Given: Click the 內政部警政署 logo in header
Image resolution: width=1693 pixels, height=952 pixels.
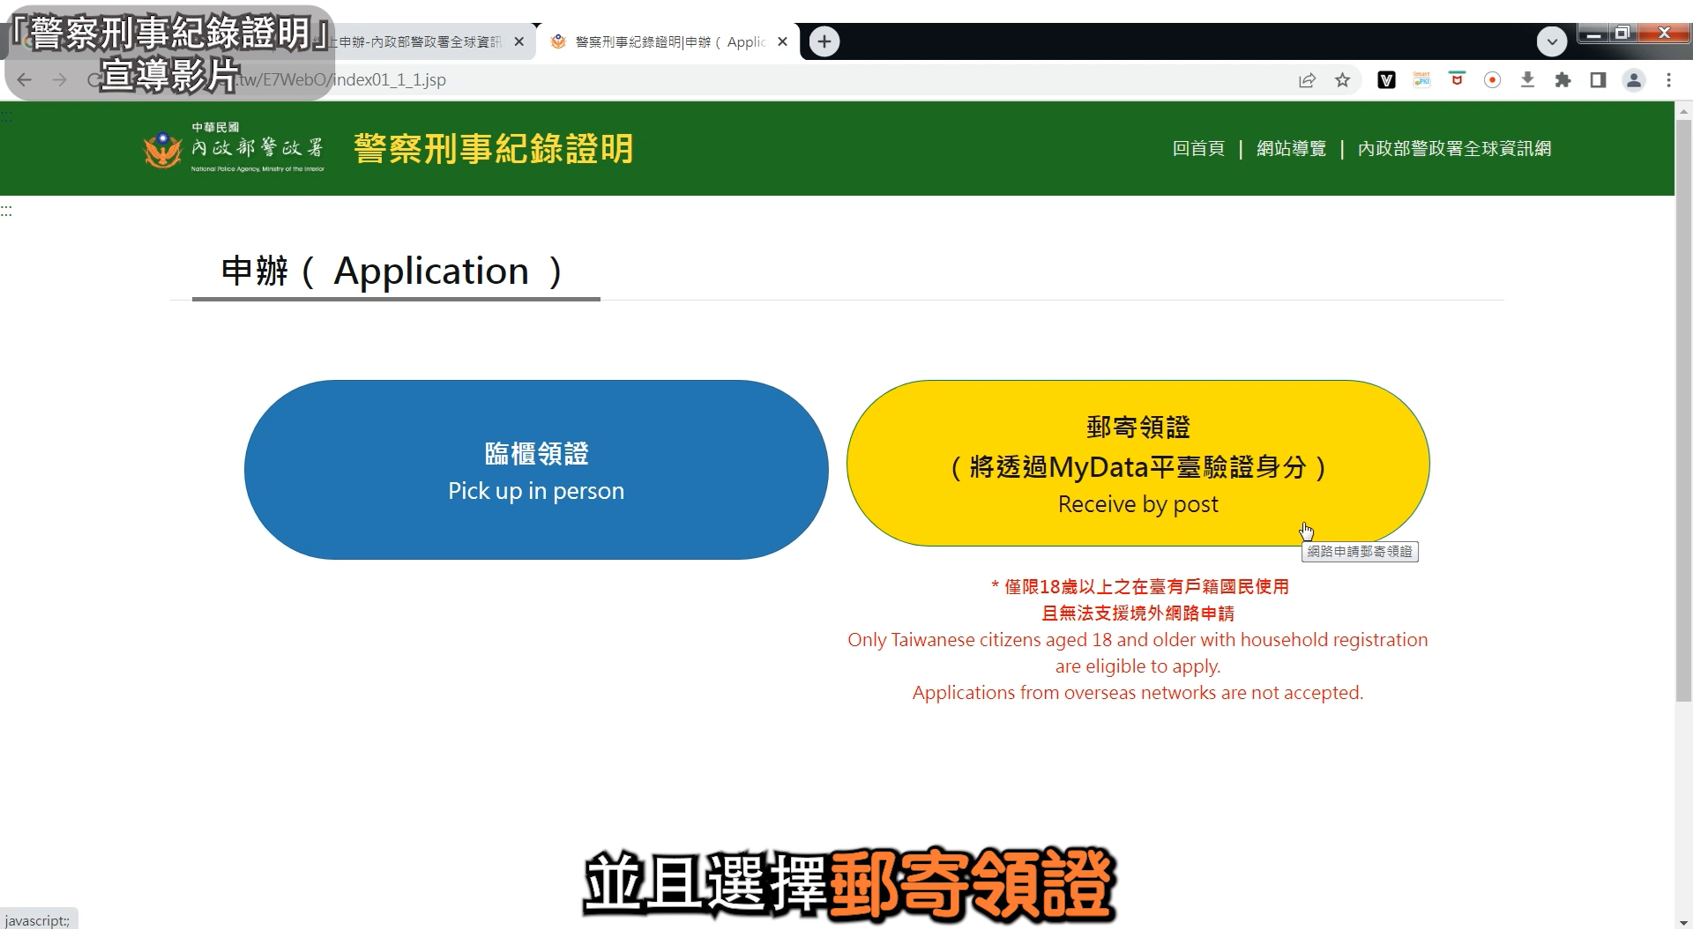Looking at the screenshot, I should coord(234,148).
